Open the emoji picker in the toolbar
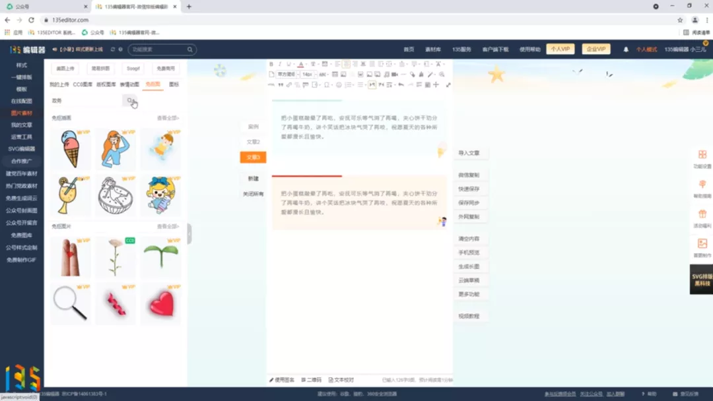 (x=339, y=85)
